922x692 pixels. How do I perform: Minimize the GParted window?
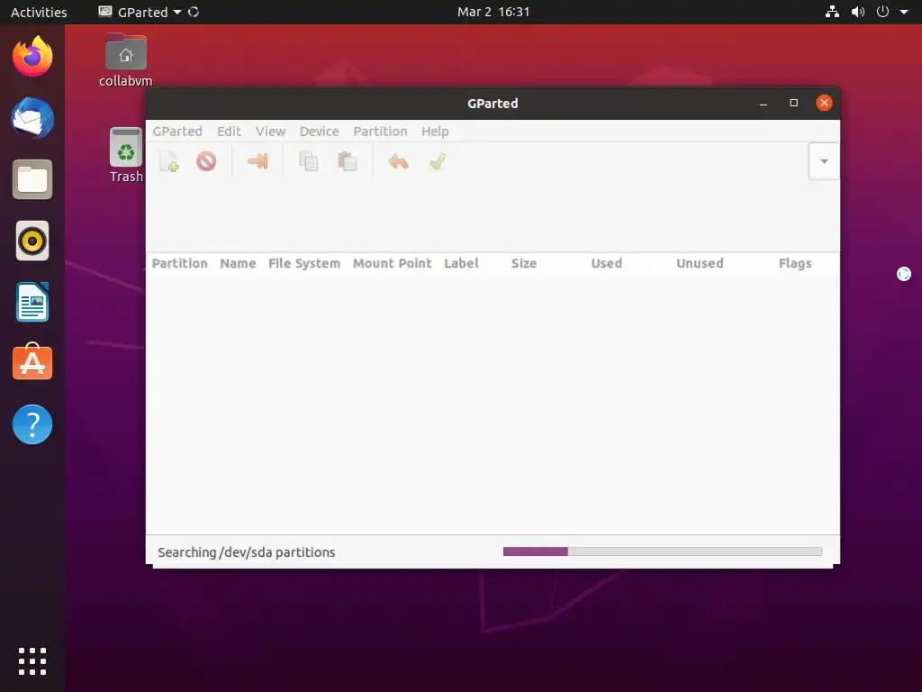764,103
